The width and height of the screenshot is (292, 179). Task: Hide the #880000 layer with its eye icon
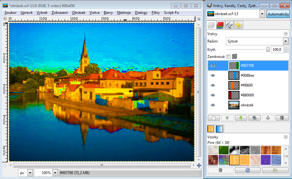pyautogui.click(x=213, y=95)
